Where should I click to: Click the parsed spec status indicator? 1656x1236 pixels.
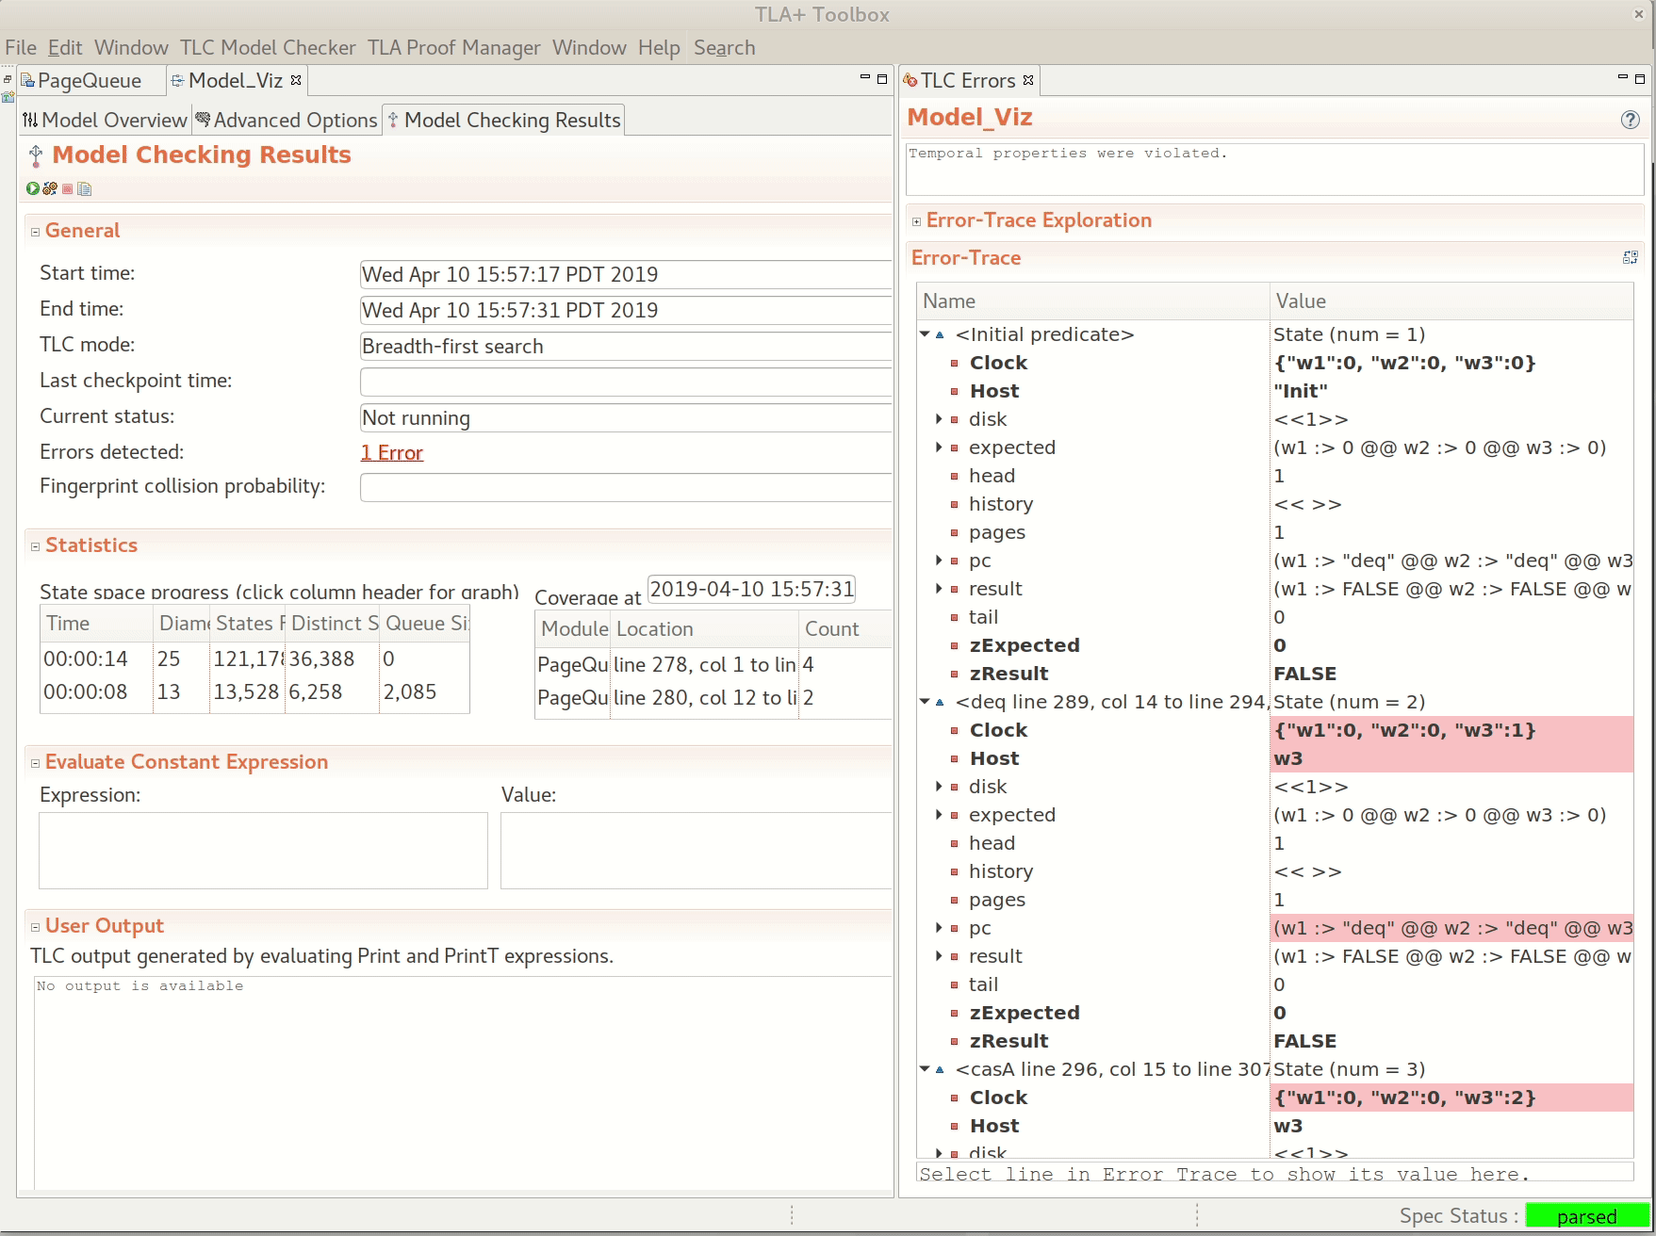click(x=1587, y=1216)
